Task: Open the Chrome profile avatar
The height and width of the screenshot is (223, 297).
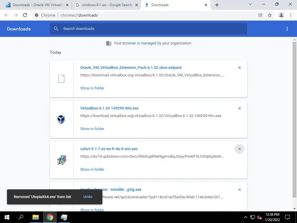Action: pyautogui.click(x=281, y=15)
